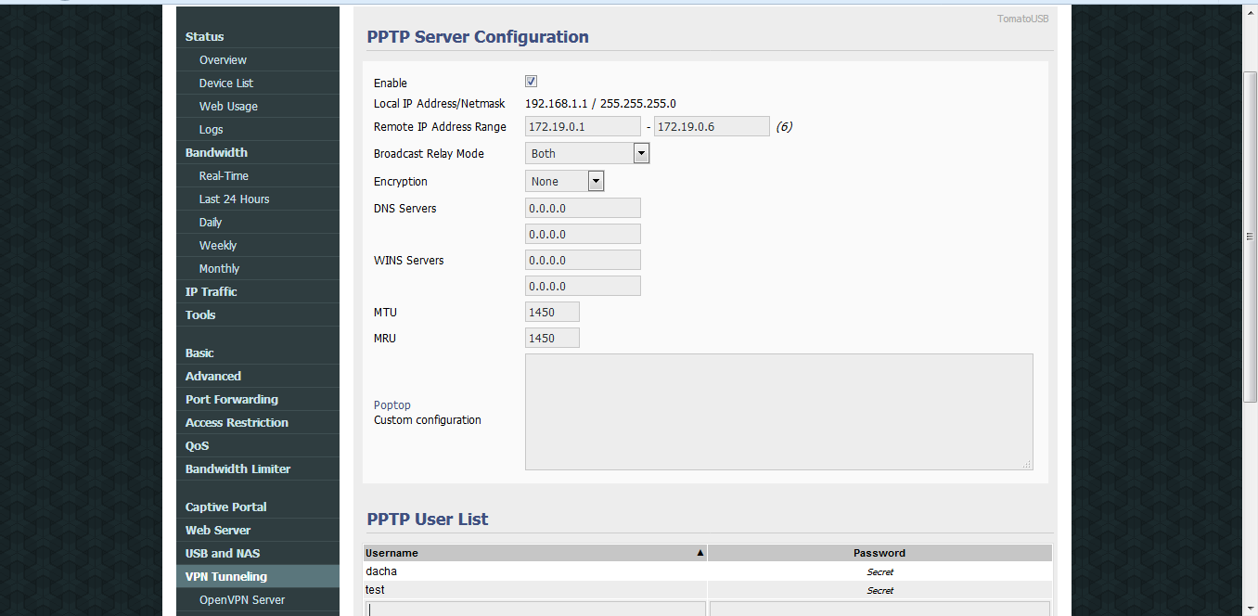View Weekly bandwidth

point(258,245)
